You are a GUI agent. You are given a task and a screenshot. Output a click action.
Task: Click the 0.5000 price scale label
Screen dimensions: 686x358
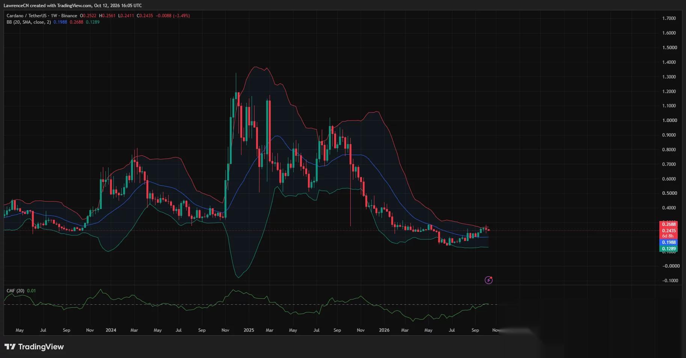[x=669, y=193]
